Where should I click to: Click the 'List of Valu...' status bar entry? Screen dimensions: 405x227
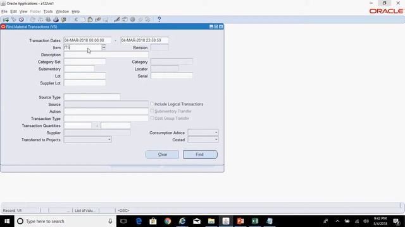84,211
